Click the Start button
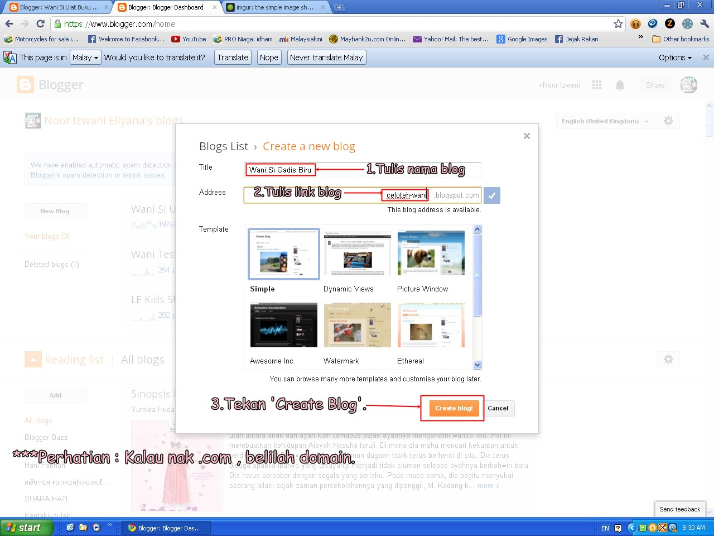Screen dimensions: 714x536 click(27, 528)
